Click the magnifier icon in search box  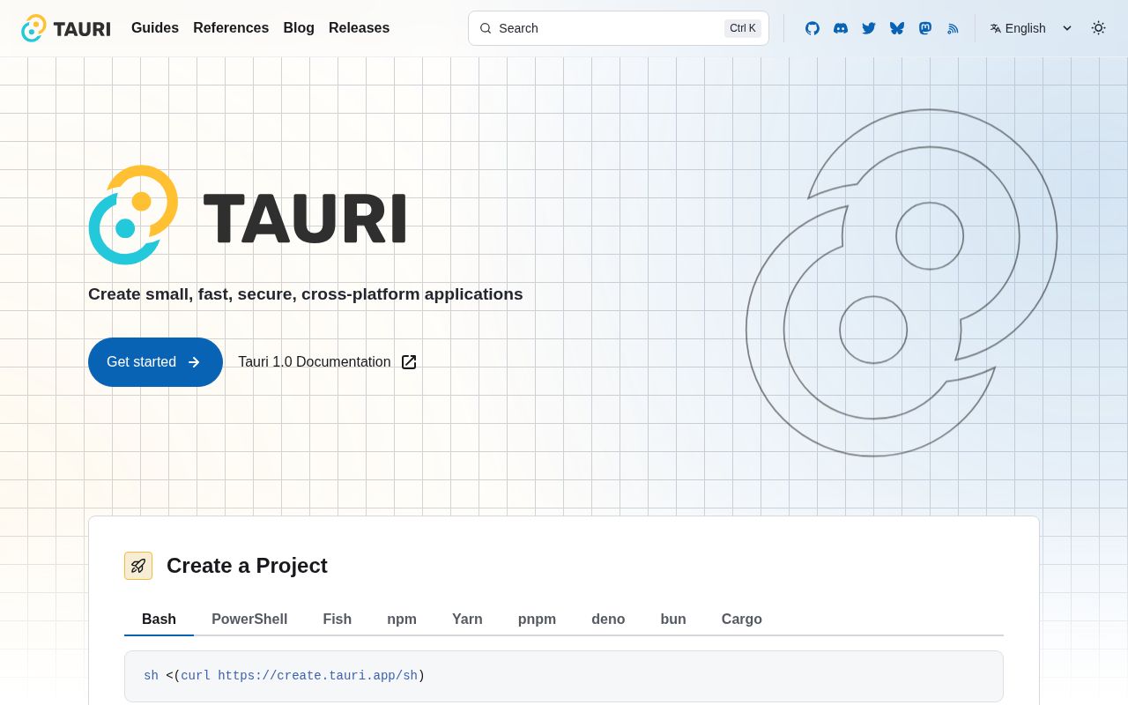[x=486, y=28]
